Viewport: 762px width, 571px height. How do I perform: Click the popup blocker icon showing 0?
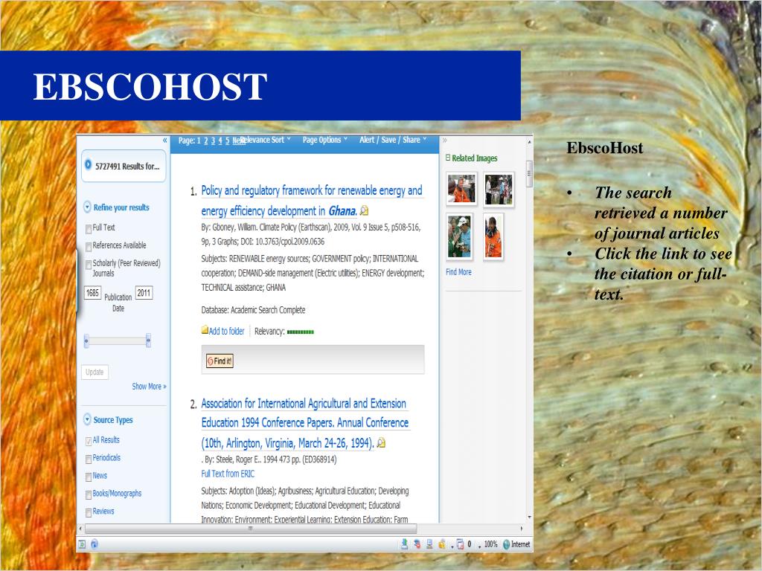[460, 544]
